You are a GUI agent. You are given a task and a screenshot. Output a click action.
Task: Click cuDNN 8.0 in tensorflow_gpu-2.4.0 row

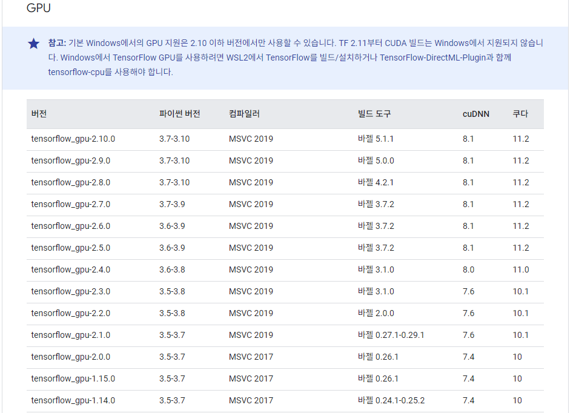click(x=468, y=269)
